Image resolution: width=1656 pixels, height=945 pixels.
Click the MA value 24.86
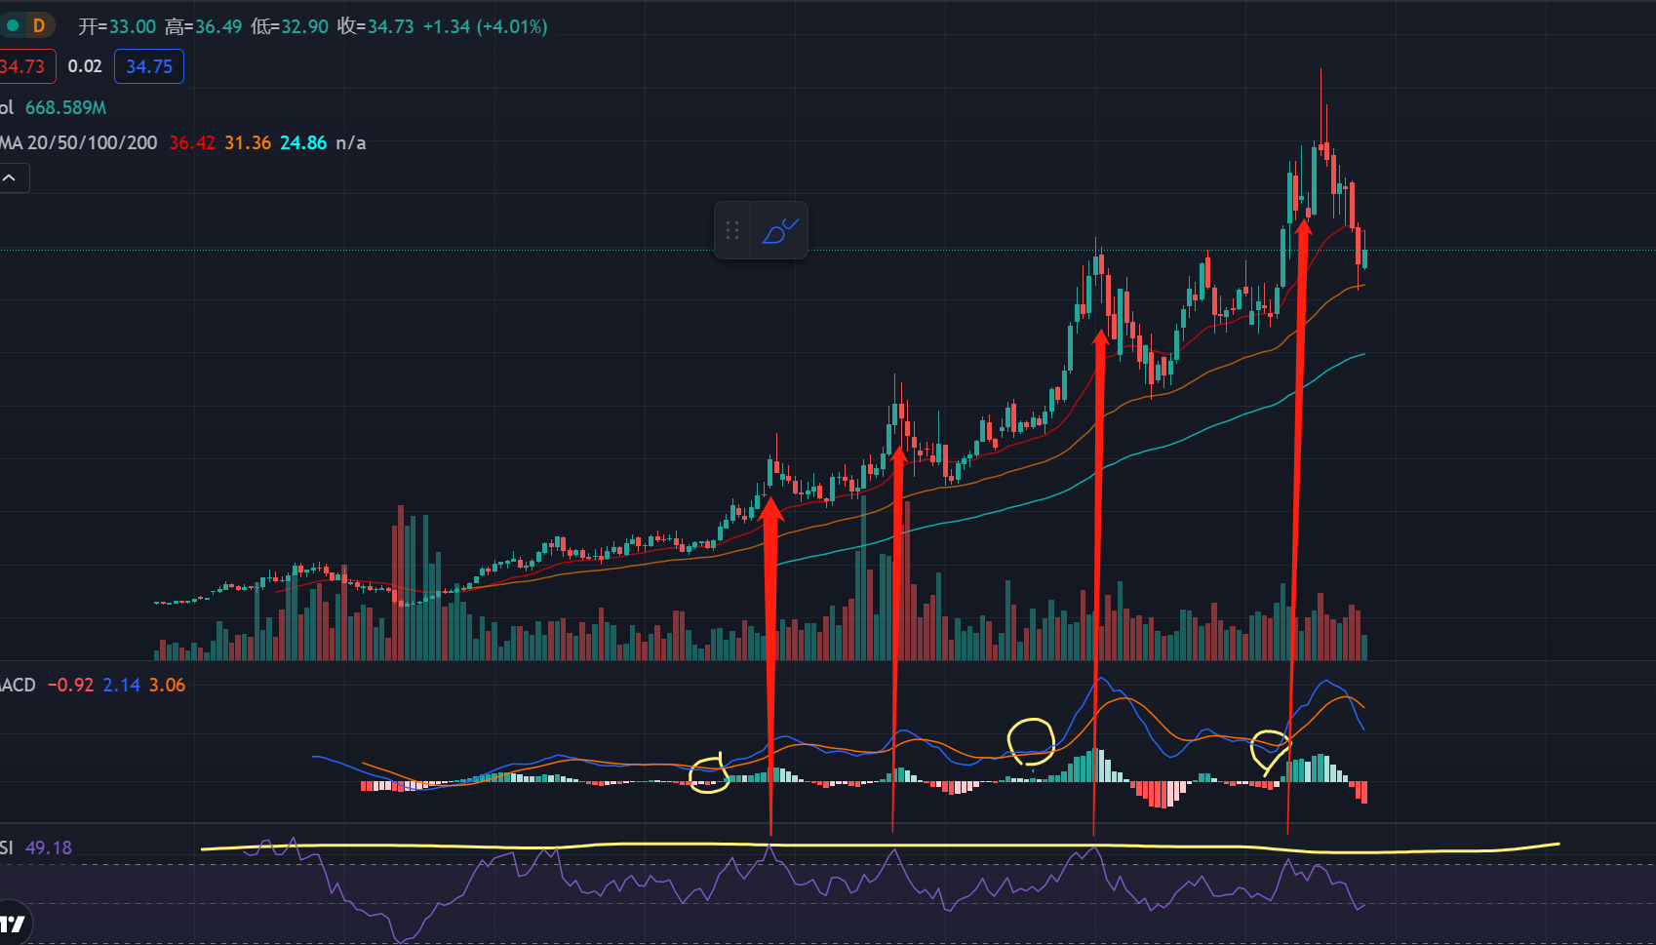tap(303, 142)
